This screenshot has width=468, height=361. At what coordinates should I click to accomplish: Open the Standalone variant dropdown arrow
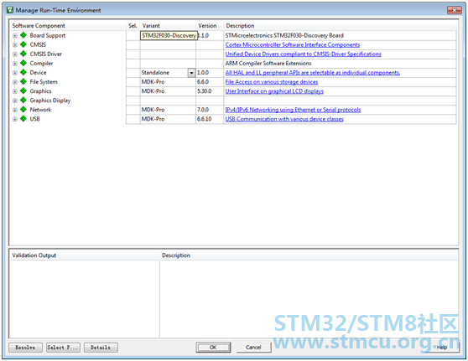(x=191, y=73)
